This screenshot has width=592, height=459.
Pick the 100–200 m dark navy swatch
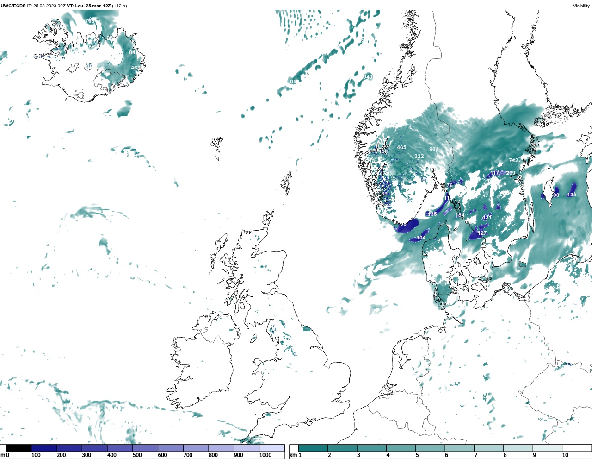[44, 448]
